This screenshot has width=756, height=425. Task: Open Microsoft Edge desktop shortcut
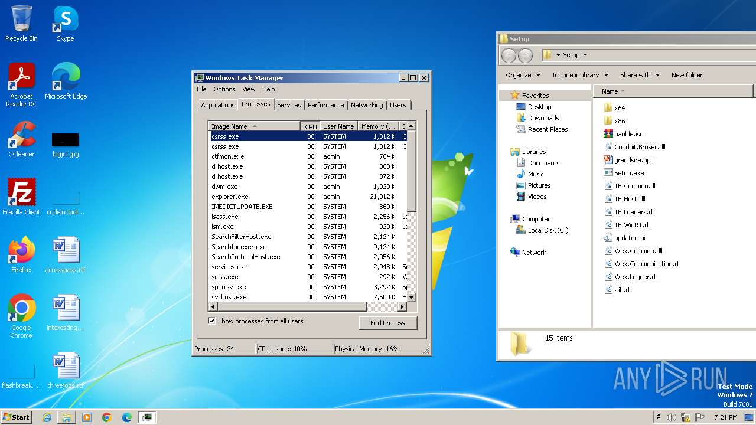click(x=66, y=81)
